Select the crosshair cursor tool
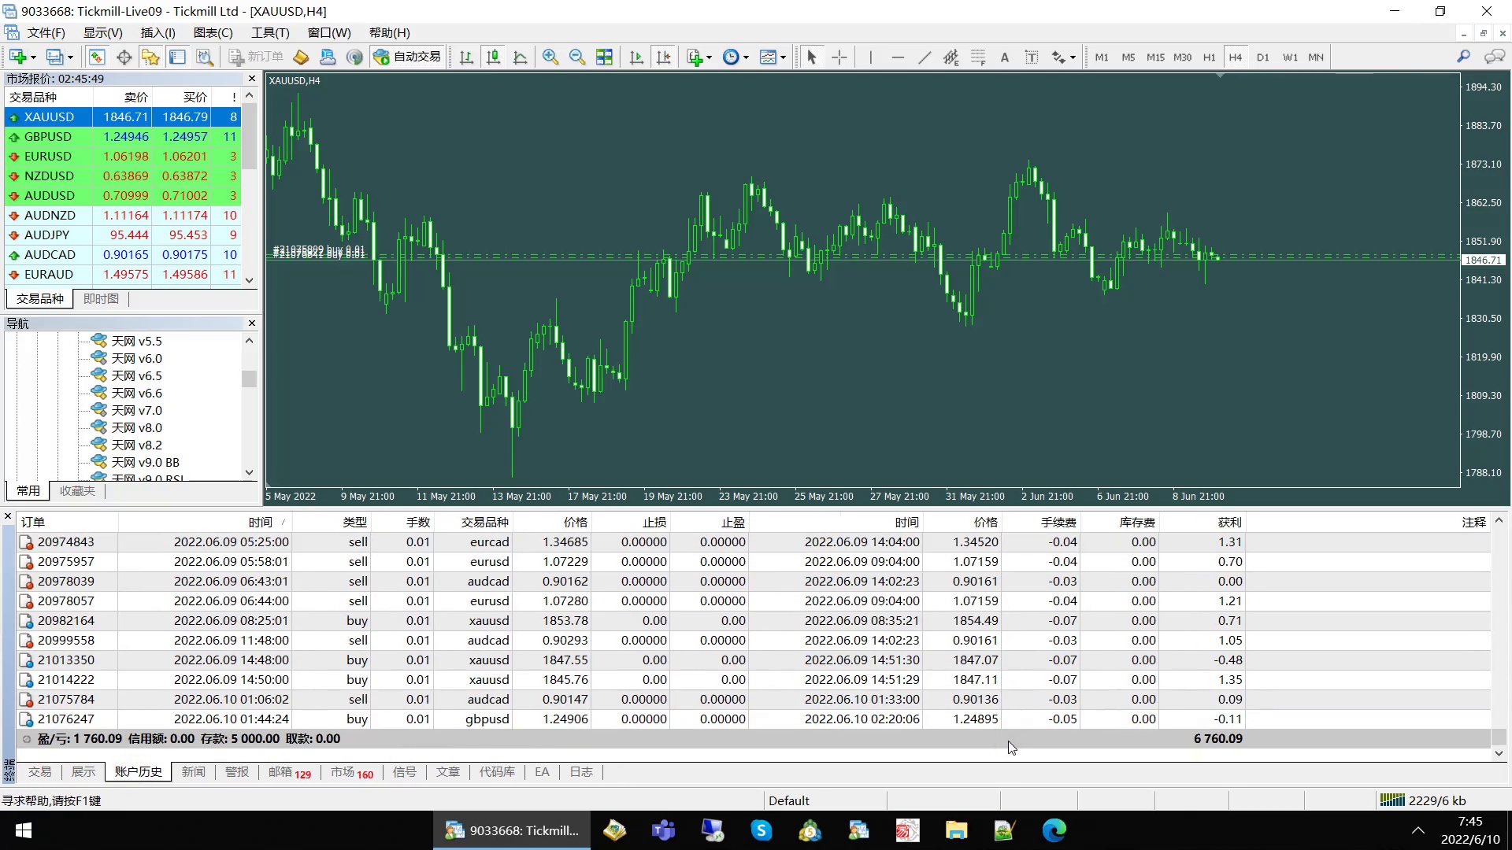 click(x=839, y=57)
